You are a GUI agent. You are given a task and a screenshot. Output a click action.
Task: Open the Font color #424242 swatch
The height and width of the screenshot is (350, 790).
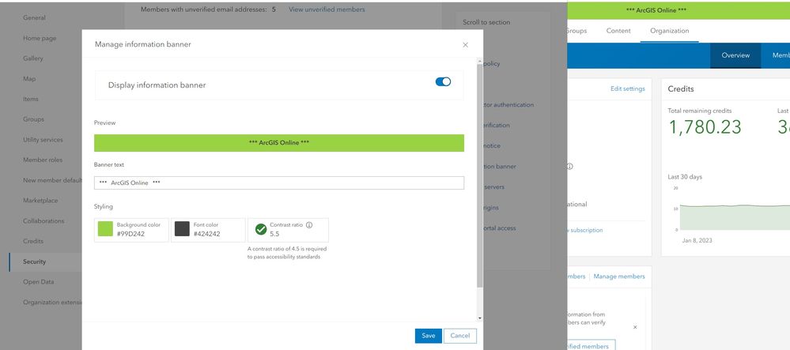[182, 229]
